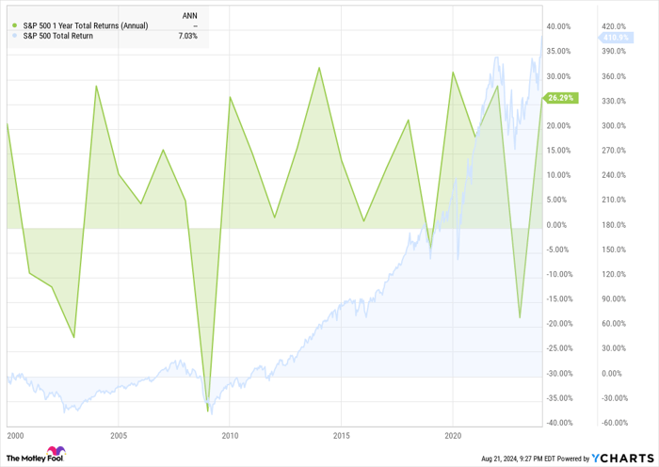Click the green legend dot for Annual Returns
This screenshot has width=659, height=467.
[15, 25]
